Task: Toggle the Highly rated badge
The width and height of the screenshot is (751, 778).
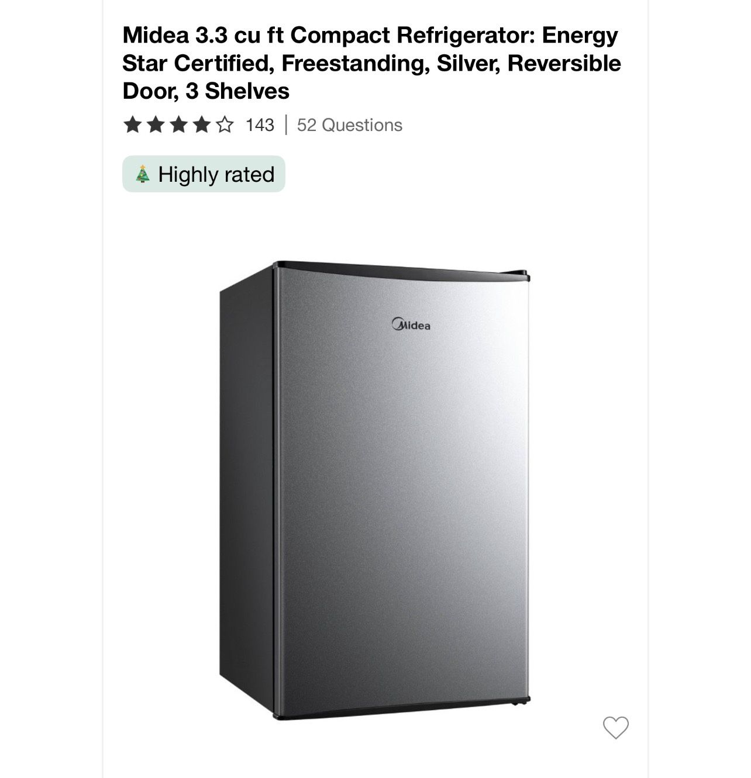Action: 203,173
